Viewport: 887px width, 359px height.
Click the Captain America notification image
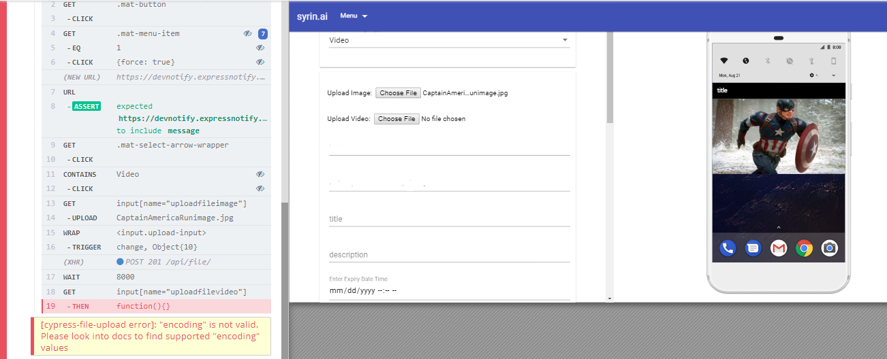point(779,136)
